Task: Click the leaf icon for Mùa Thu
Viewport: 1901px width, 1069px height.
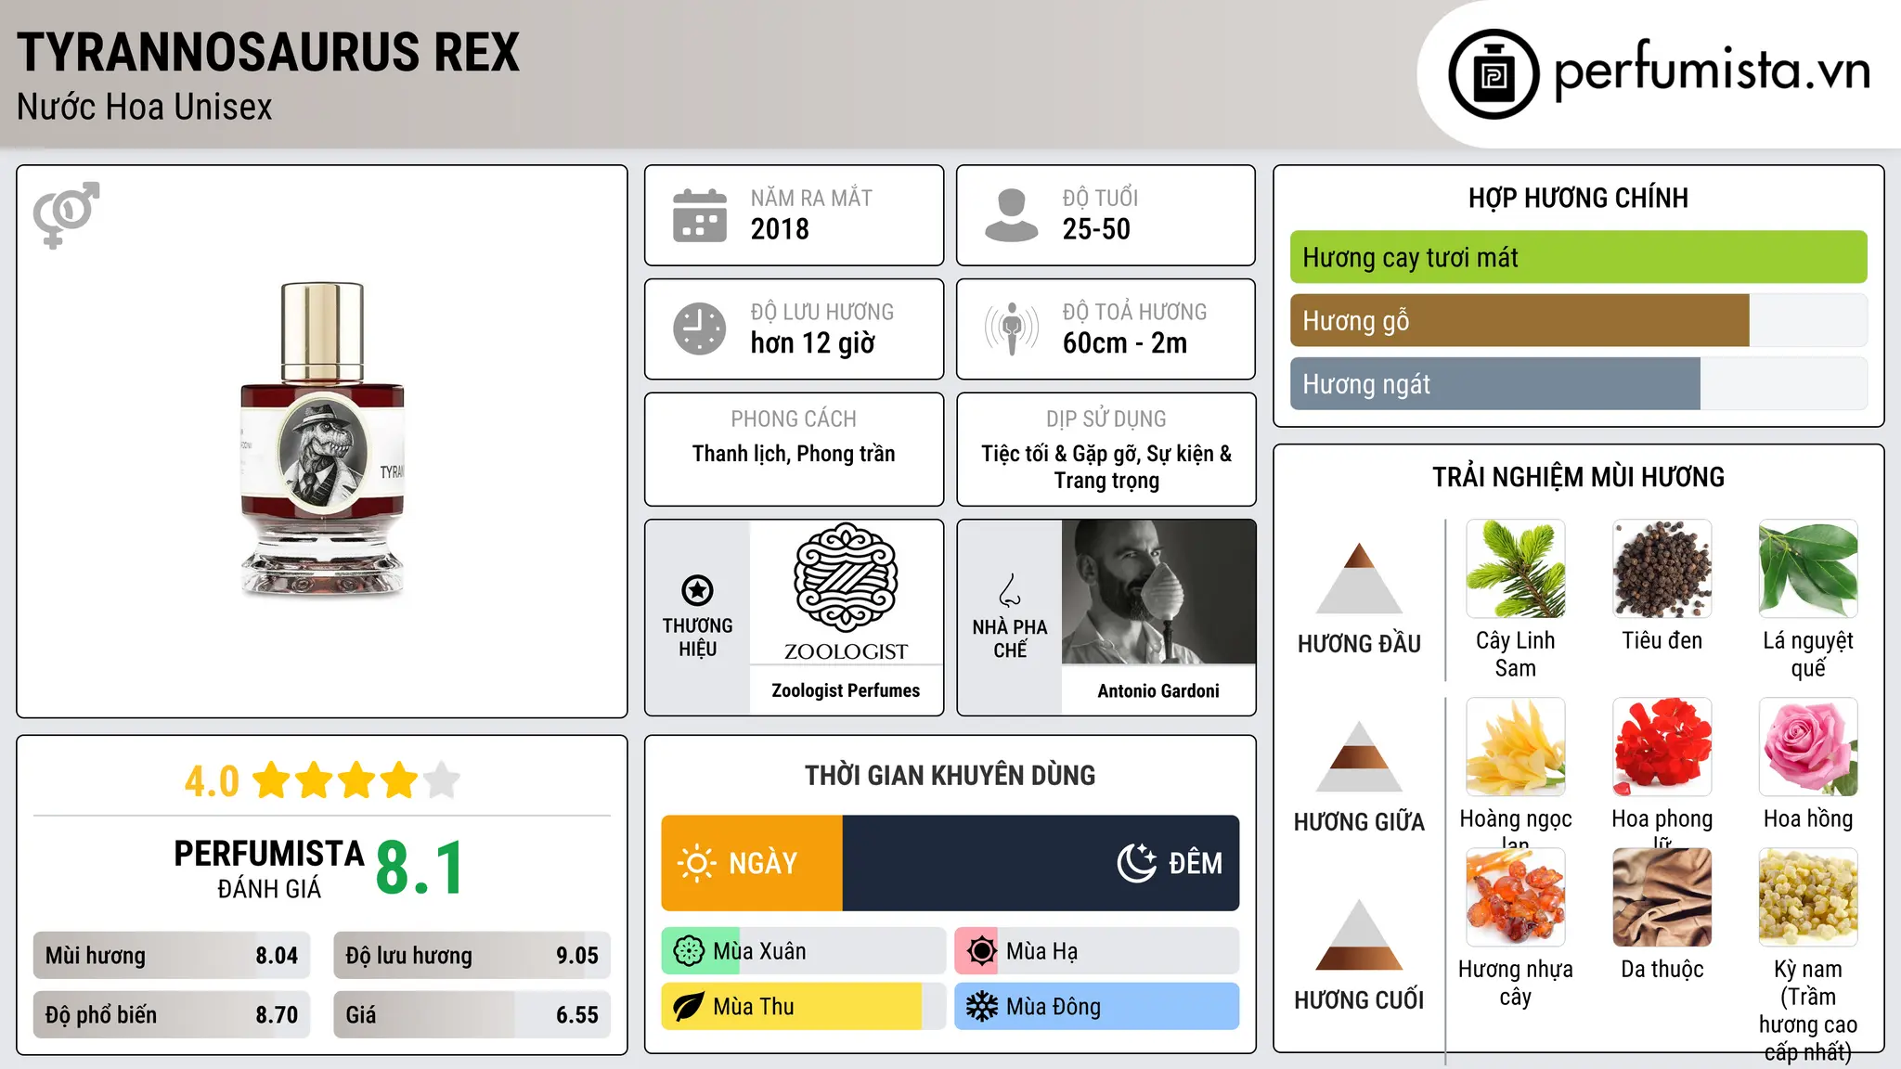Action: [x=689, y=1007]
